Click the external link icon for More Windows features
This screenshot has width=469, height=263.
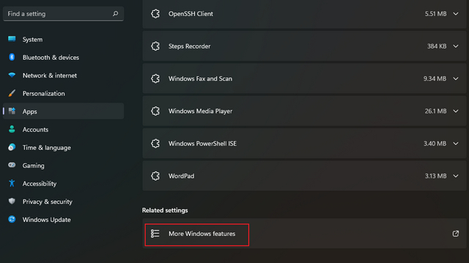[456, 234]
